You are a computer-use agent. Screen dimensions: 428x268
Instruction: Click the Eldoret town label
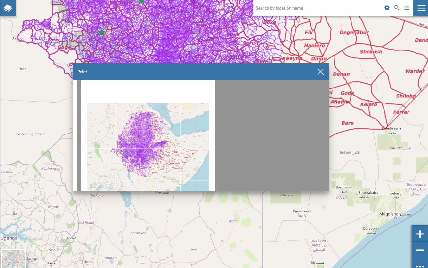[87, 262]
